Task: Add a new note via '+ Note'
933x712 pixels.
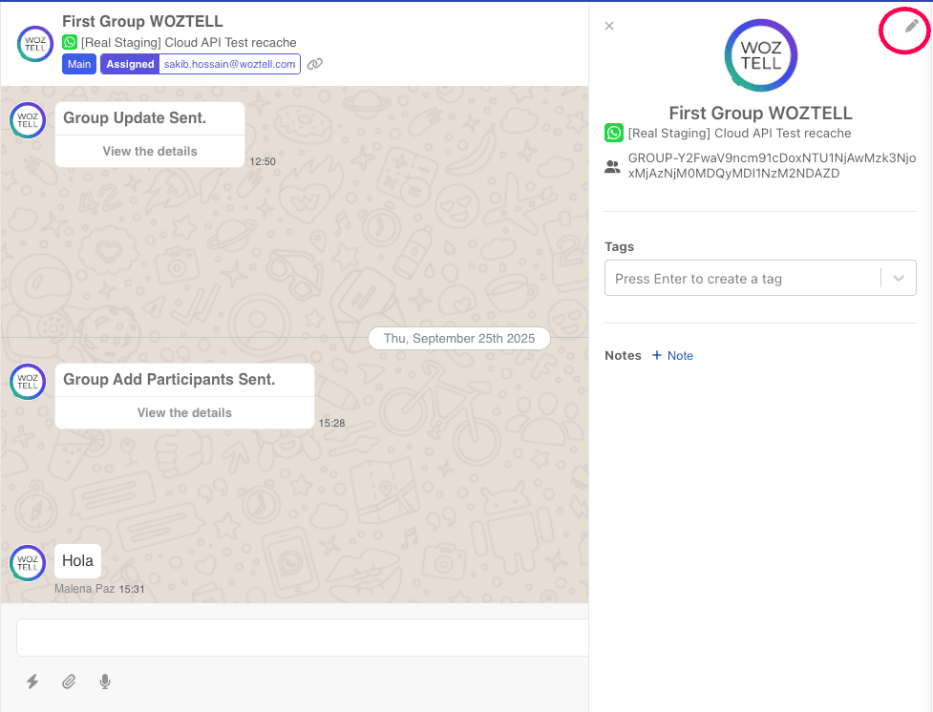Action: pyautogui.click(x=672, y=355)
